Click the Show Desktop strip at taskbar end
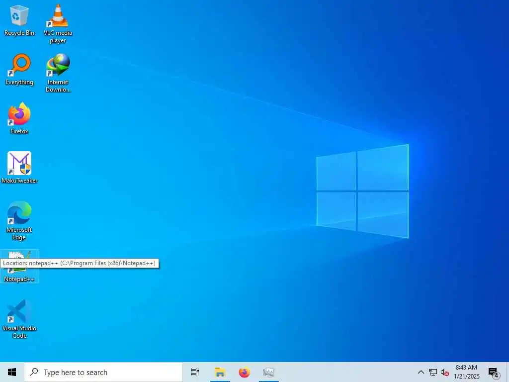509x382 pixels. (x=508, y=372)
